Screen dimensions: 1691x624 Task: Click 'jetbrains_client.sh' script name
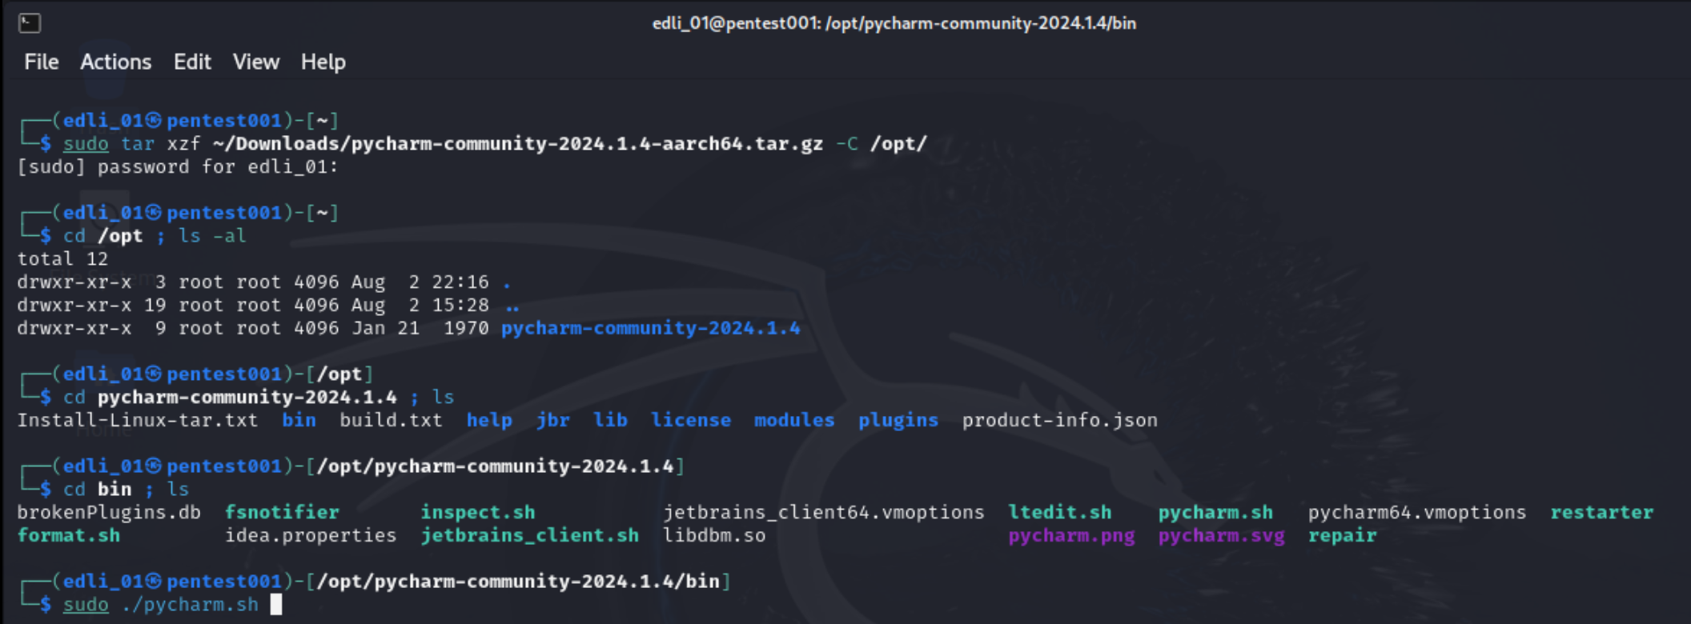530,535
